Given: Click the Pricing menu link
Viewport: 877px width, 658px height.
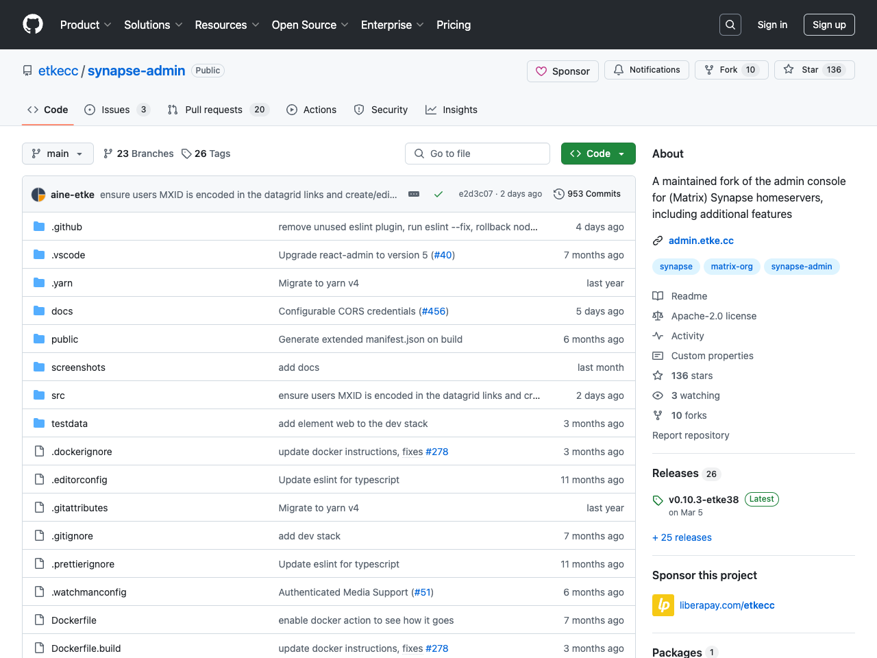Looking at the screenshot, I should pyautogui.click(x=454, y=25).
